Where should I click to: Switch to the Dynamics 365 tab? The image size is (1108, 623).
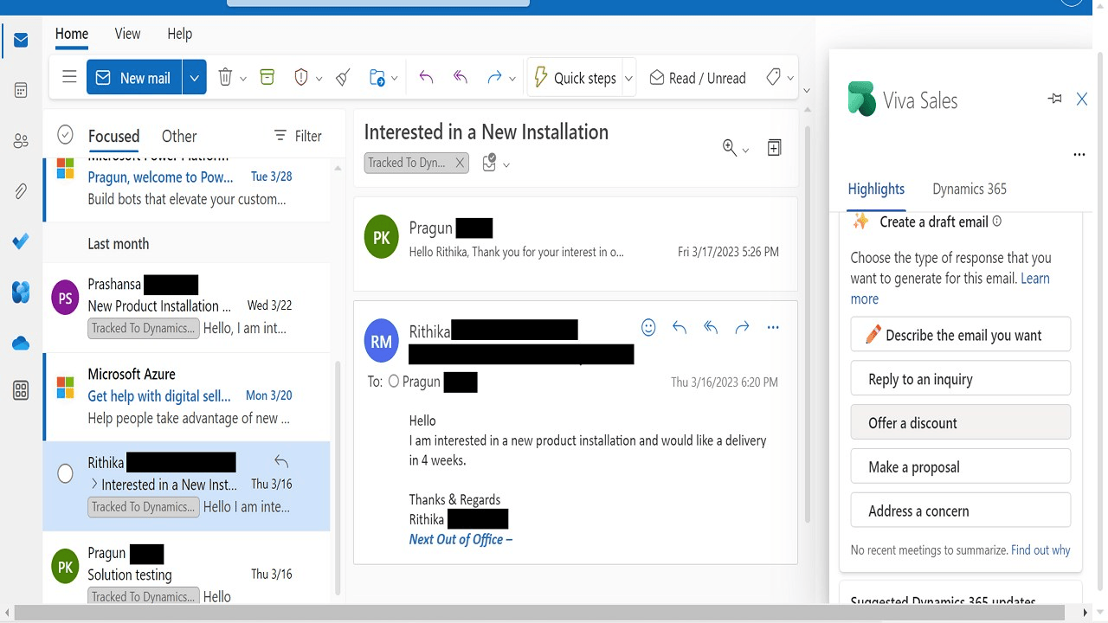coord(969,189)
